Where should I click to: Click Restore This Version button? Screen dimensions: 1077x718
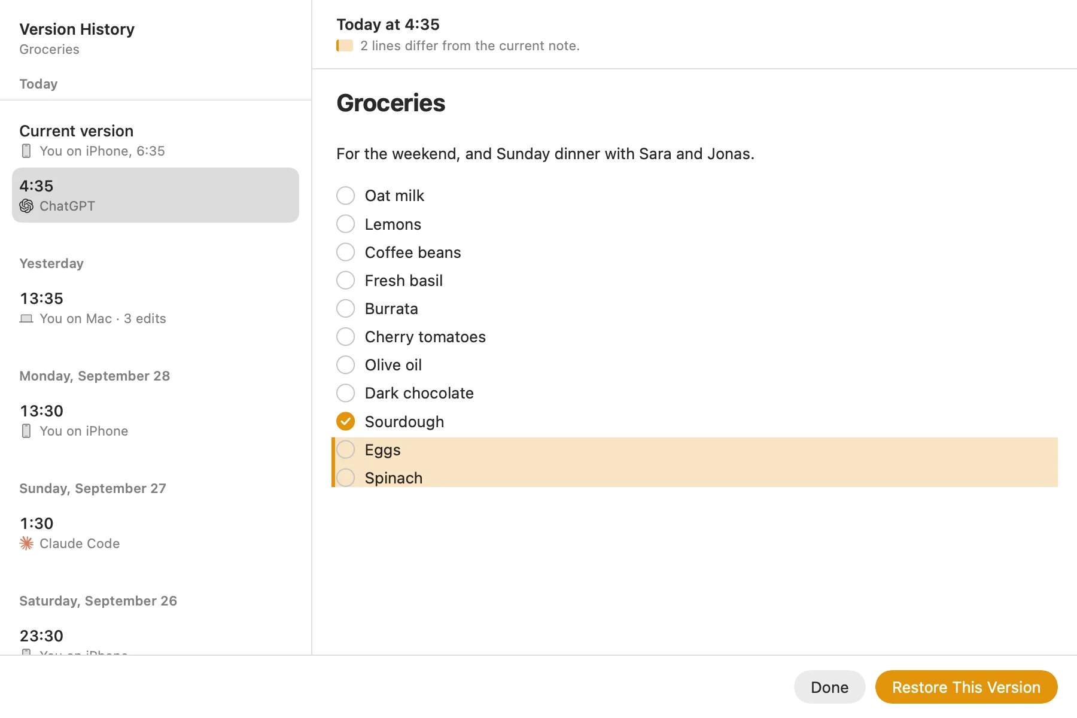pos(966,687)
